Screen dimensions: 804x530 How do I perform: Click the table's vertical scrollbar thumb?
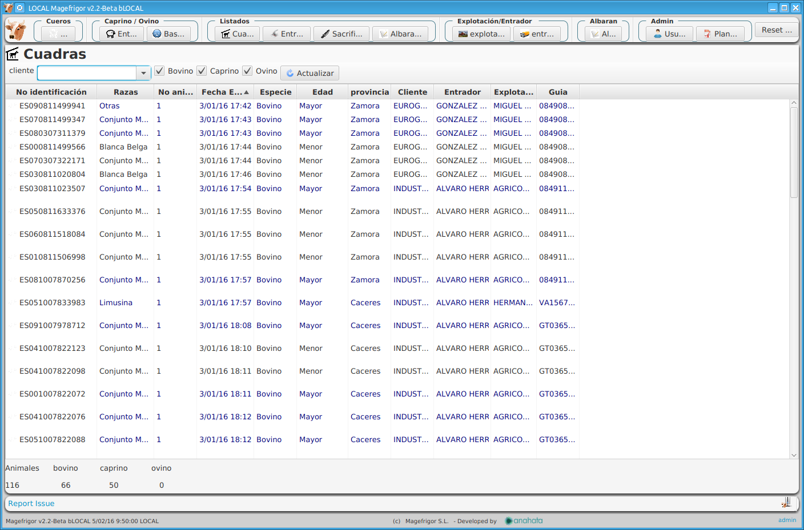click(x=794, y=152)
